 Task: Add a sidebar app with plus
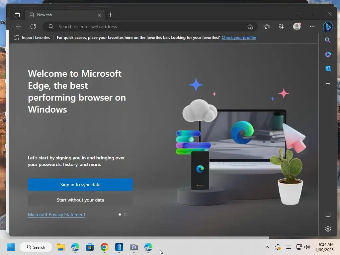(328, 83)
